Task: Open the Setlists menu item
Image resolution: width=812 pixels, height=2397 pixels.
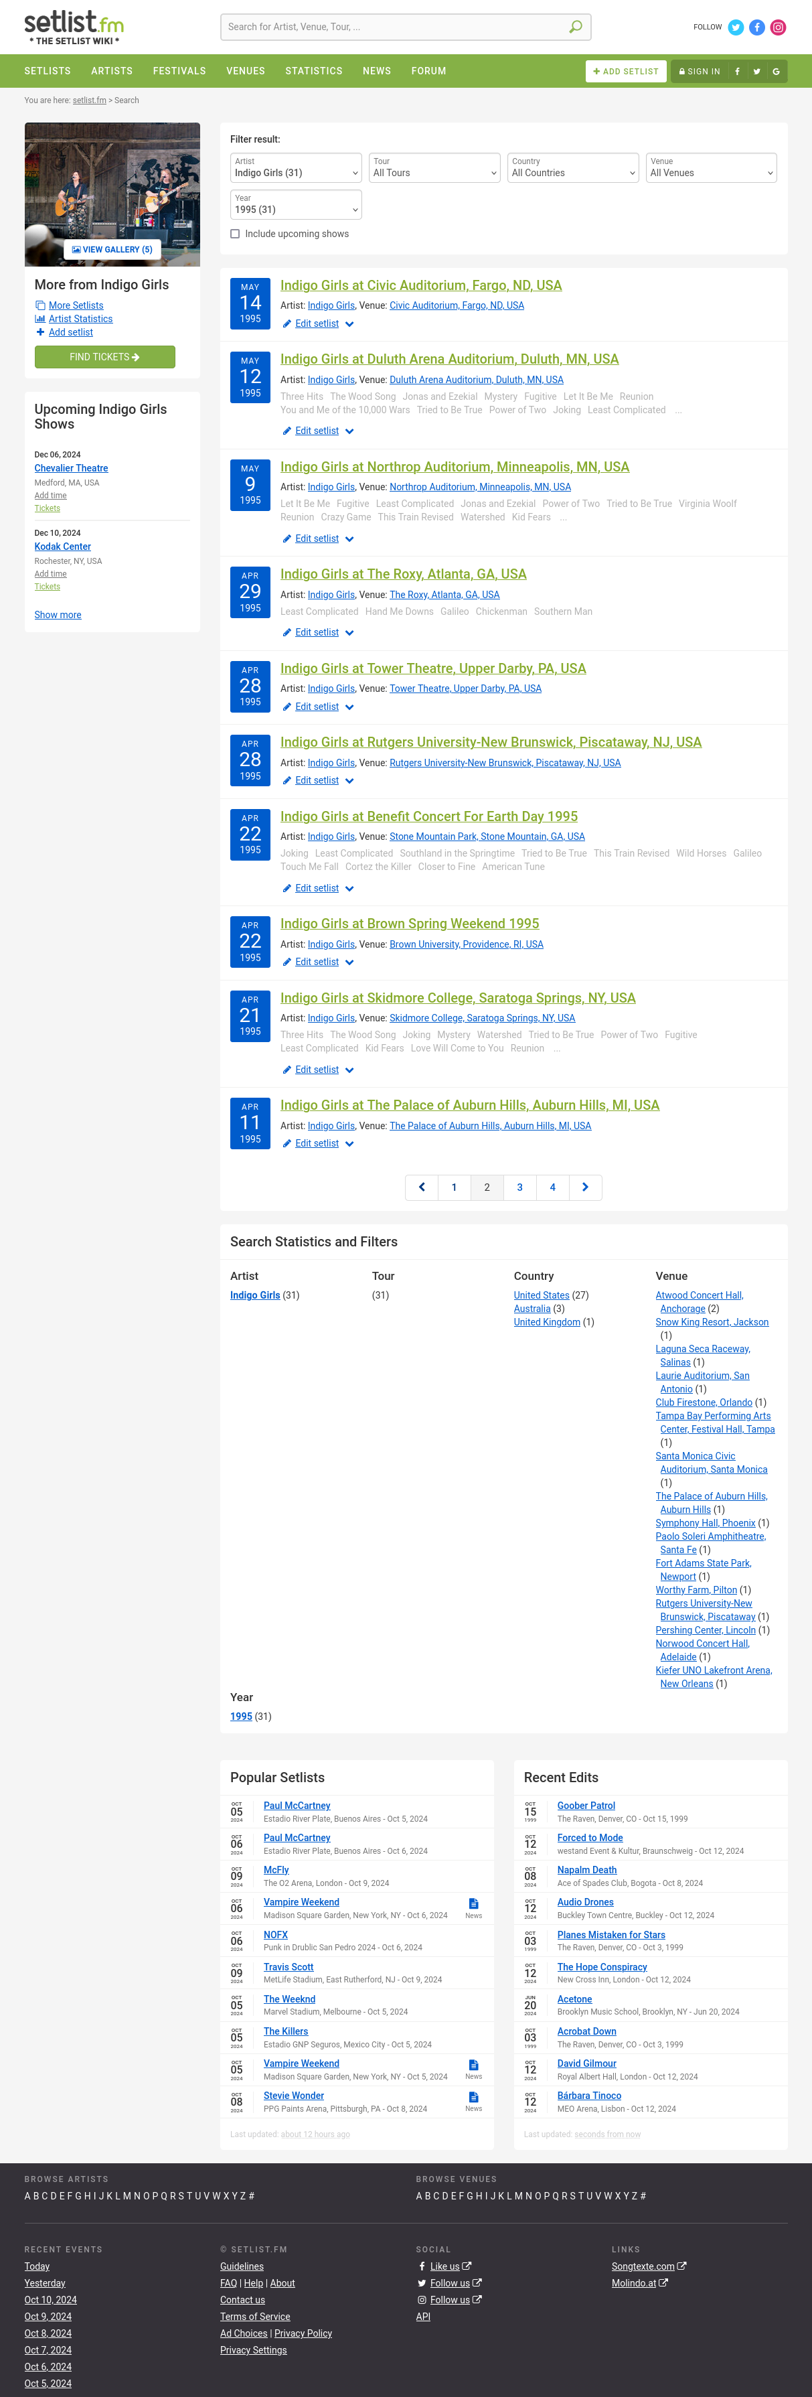Action: (48, 72)
